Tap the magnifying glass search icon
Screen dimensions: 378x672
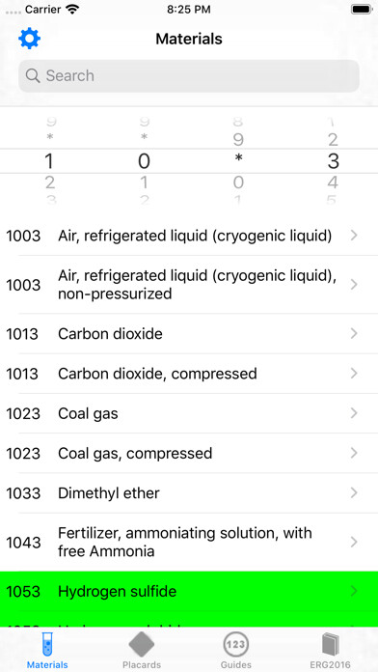point(33,76)
